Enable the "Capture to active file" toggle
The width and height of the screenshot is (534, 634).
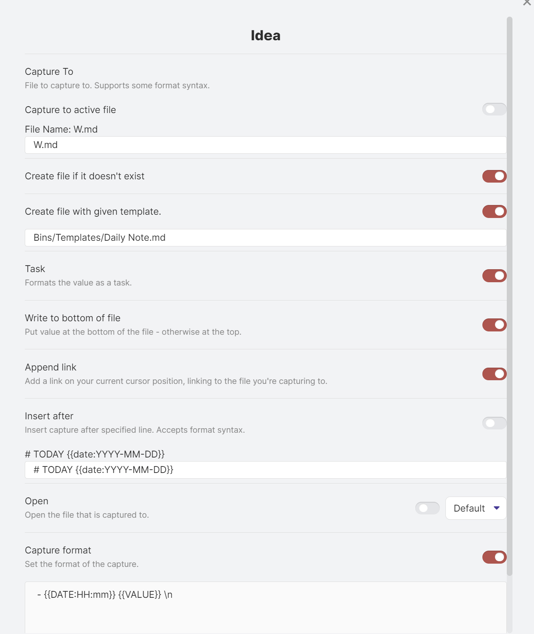(494, 109)
